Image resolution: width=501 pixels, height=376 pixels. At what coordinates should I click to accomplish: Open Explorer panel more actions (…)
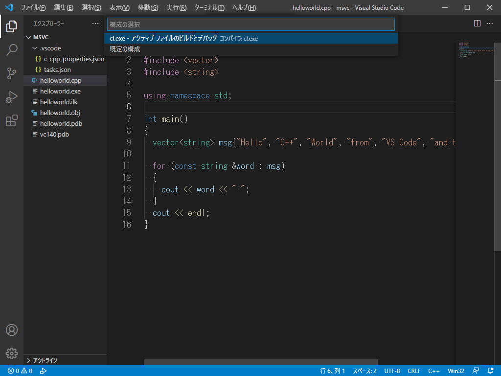click(95, 23)
